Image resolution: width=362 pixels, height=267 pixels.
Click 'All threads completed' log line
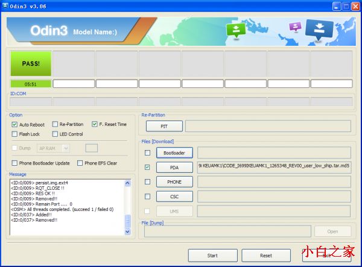(x=62, y=209)
